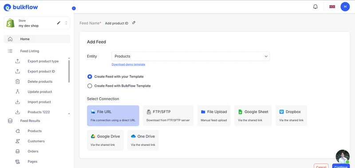The image size is (355, 168).
Task: Open Update product feed
Action: coord(40,92)
